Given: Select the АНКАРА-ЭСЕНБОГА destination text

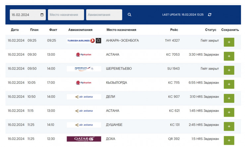Looking at the screenshot, I should click(x=122, y=40).
